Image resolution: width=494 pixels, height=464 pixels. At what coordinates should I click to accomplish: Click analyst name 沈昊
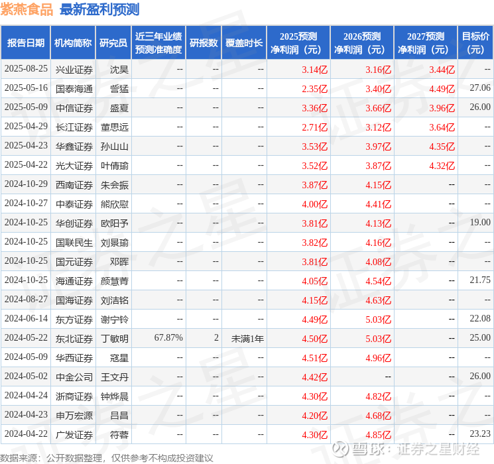point(119,70)
